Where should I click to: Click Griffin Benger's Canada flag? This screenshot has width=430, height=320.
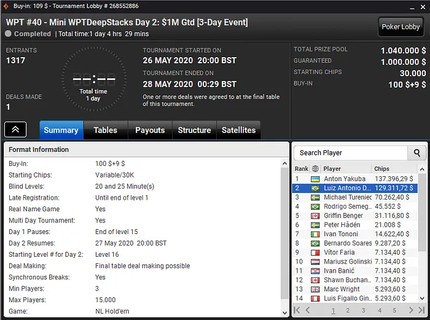[x=315, y=216]
